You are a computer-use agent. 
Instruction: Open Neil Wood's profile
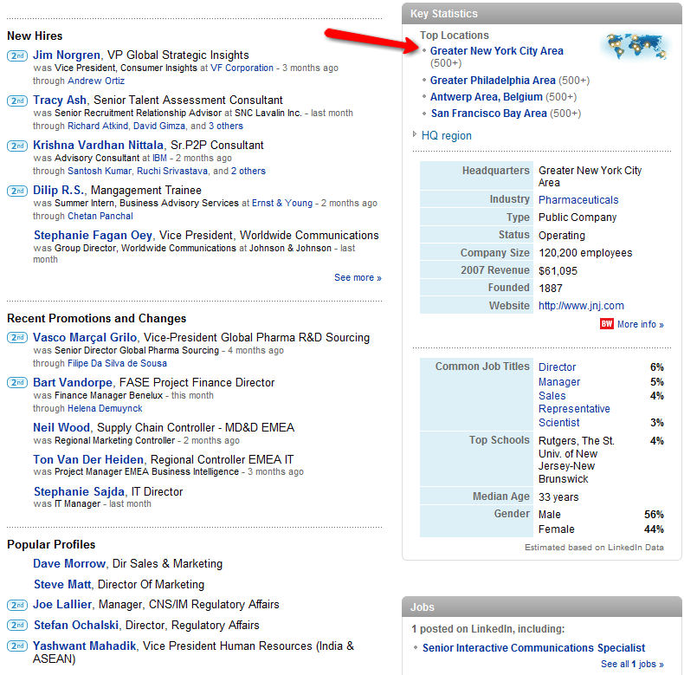pos(61,427)
